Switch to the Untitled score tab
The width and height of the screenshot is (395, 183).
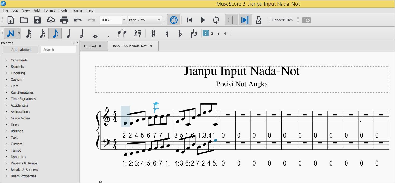click(89, 46)
